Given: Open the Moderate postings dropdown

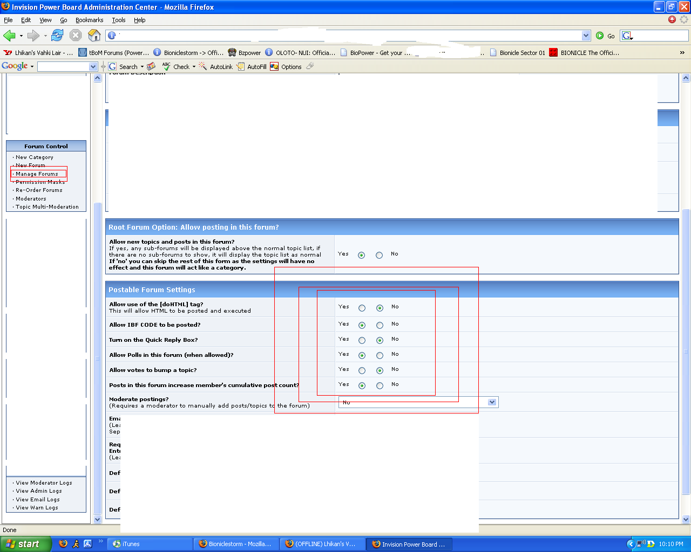Looking at the screenshot, I should point(492,402).
